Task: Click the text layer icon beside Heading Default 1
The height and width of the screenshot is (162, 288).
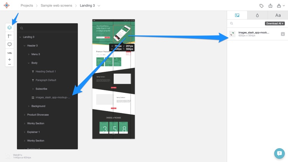Action: (33, 72)
